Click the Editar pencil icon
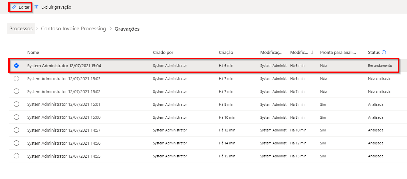The height and width of the screenshot is (179, 407). pyautogui.click(x=14, y=7)
